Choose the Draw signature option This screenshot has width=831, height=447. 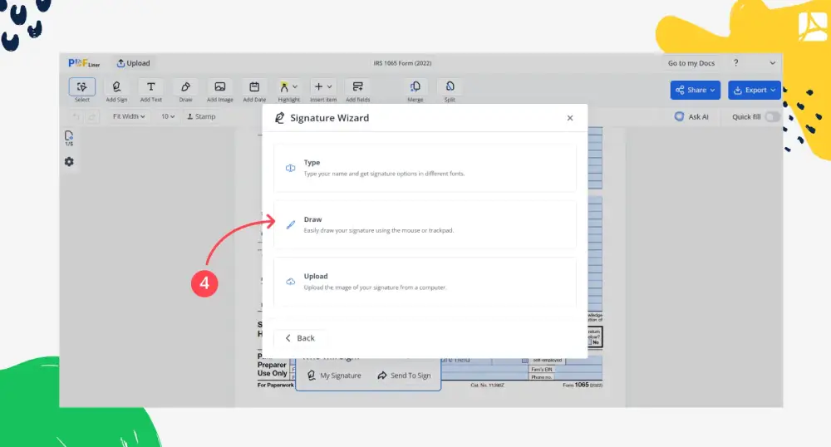[424, 224]
